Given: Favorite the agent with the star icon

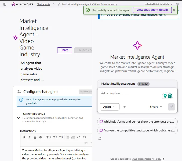Looking at the screenshot, I should coord(59,4).
